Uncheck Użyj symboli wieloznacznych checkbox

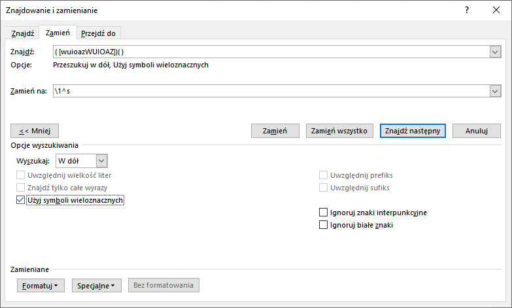pos(20,200)
